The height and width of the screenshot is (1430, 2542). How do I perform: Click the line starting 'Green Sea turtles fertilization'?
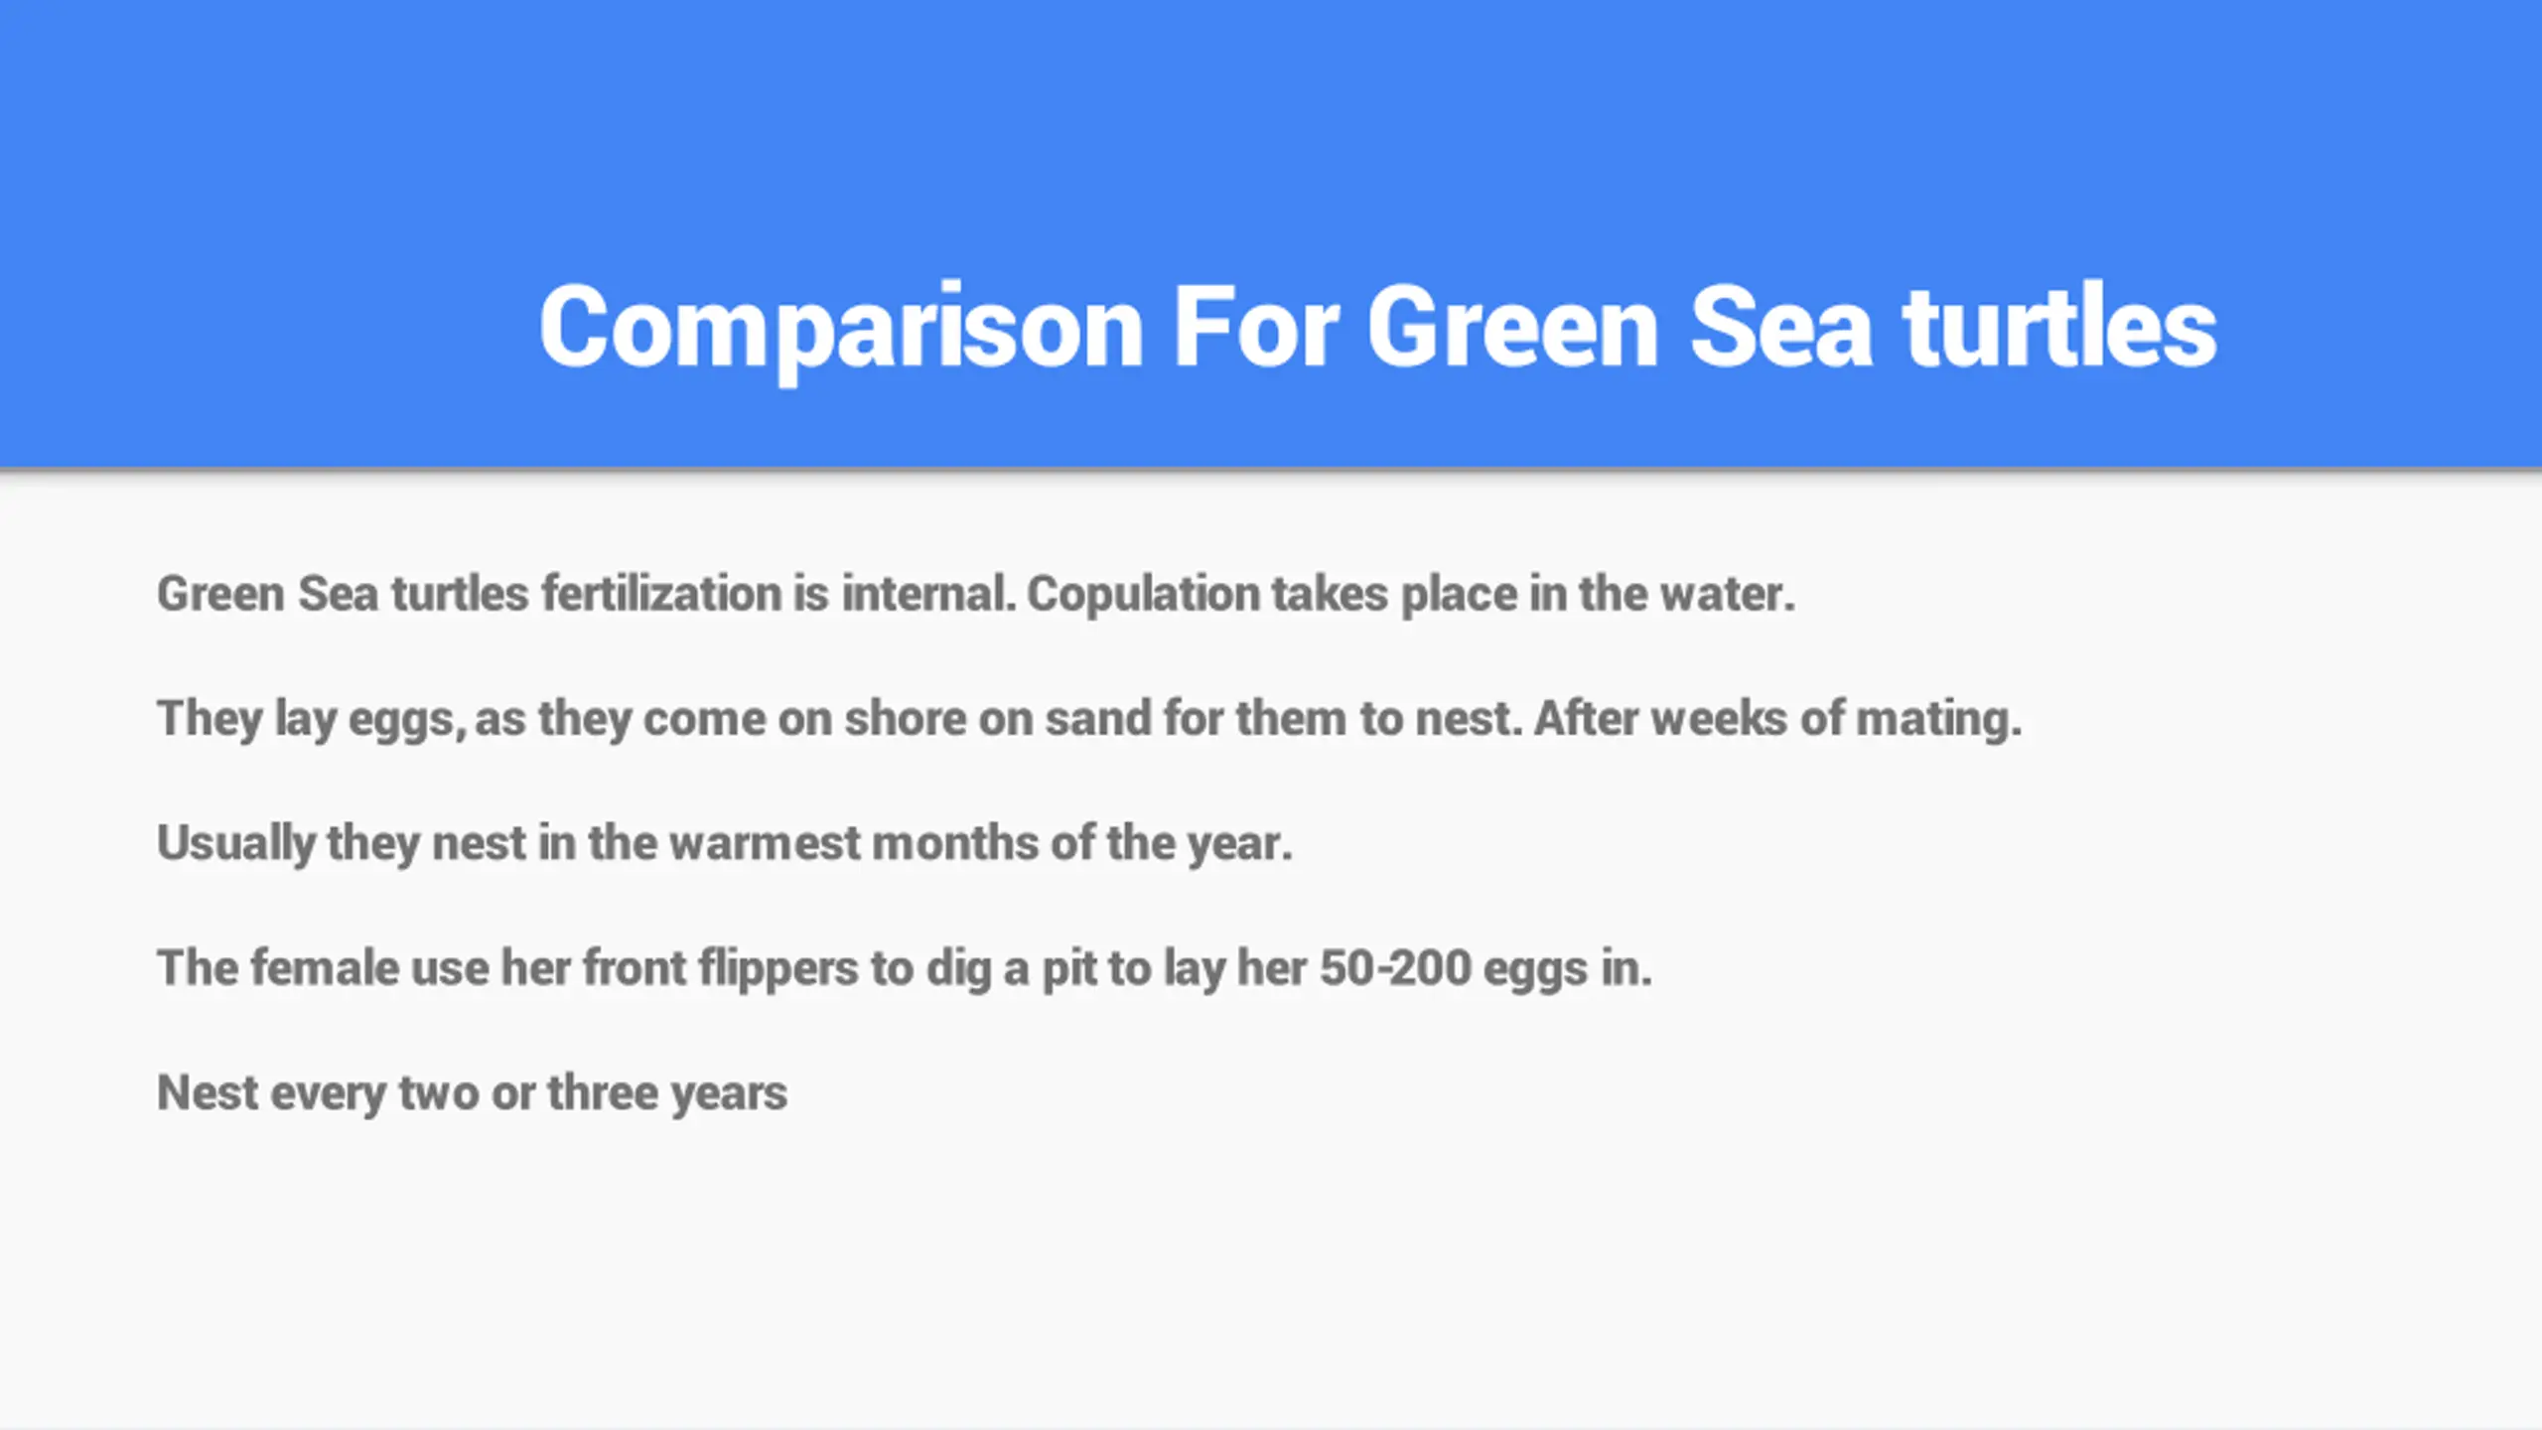tap(976, 595)
